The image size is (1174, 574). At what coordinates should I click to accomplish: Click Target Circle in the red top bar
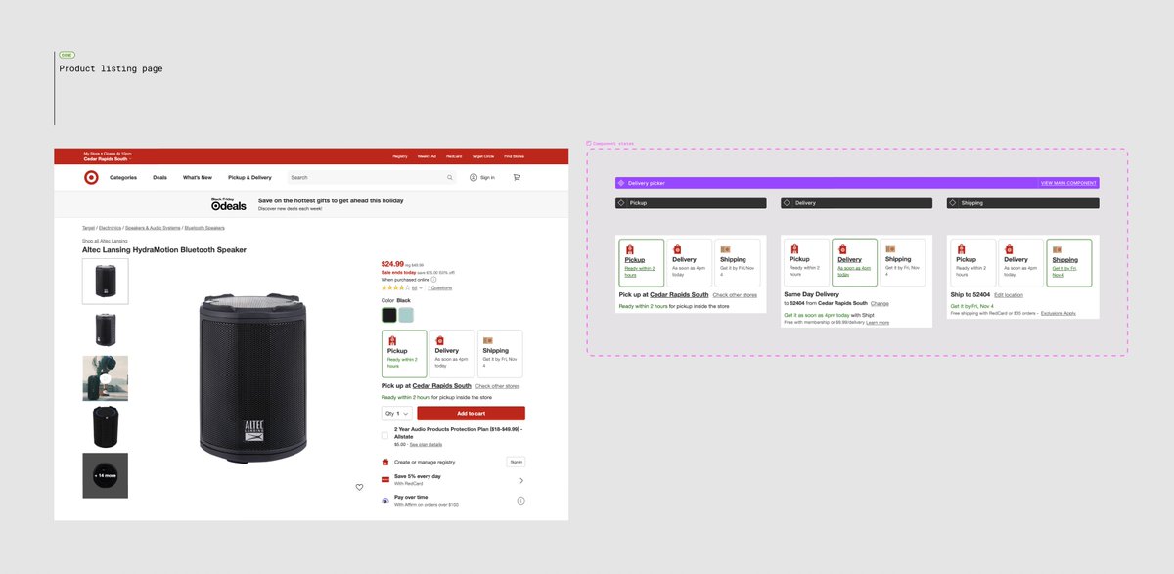pos(483,156)
